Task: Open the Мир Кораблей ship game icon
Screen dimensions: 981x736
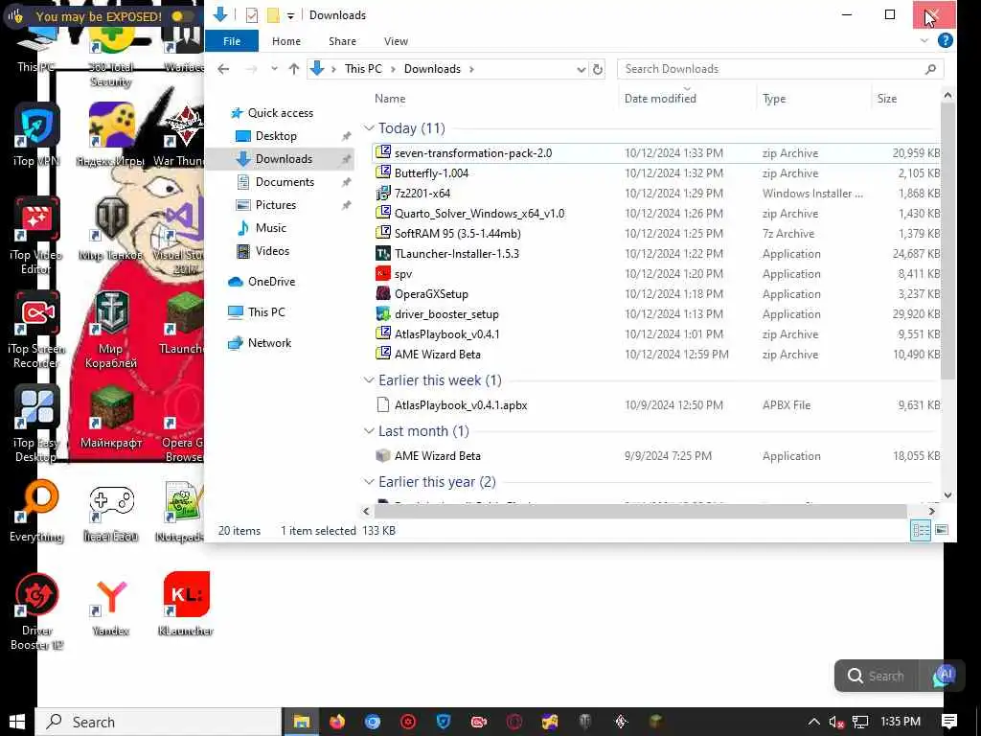Action: click(x=111, y=330)
